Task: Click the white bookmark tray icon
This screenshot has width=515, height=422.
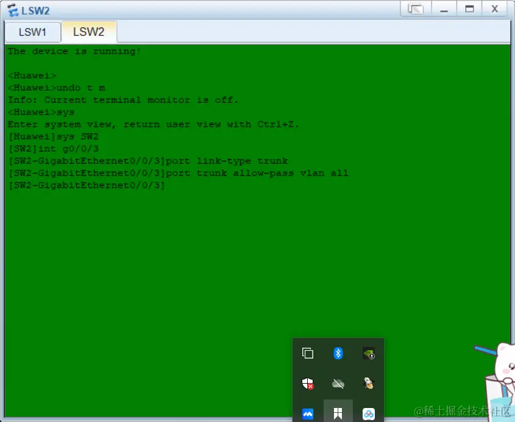Action: 338,413
